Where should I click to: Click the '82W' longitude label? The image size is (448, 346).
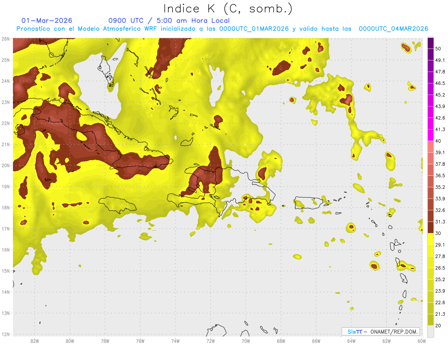(x=34, y=341)
